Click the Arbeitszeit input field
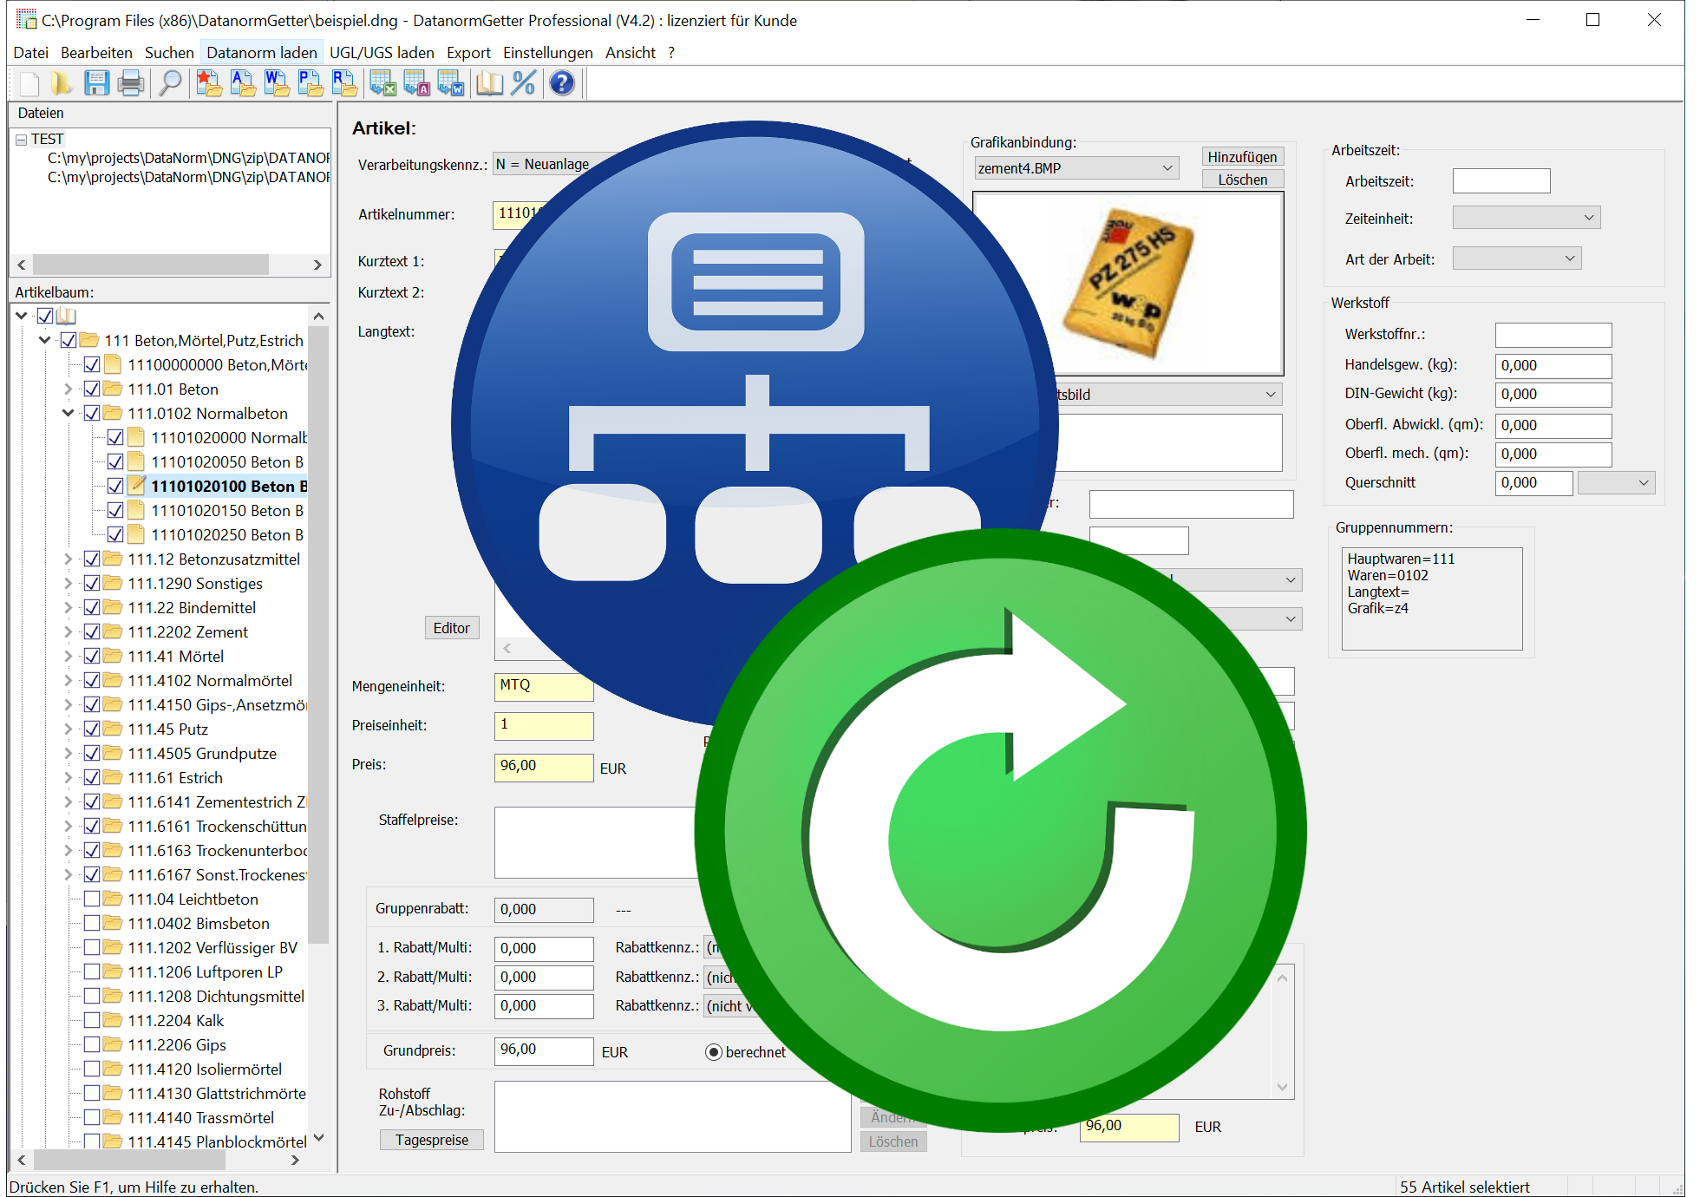Screen dimensions: 1700x1197 [1501, 181]
